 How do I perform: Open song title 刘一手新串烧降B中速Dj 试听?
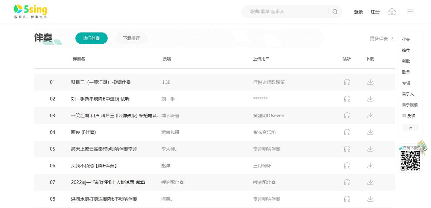pyautogui.click(x=100, y=99)
